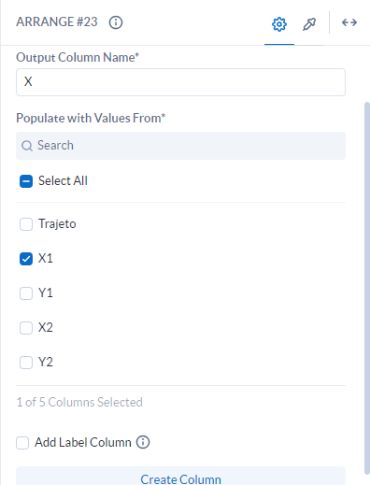
Task: Select the pin icon tab
Action: pos(309,24)
